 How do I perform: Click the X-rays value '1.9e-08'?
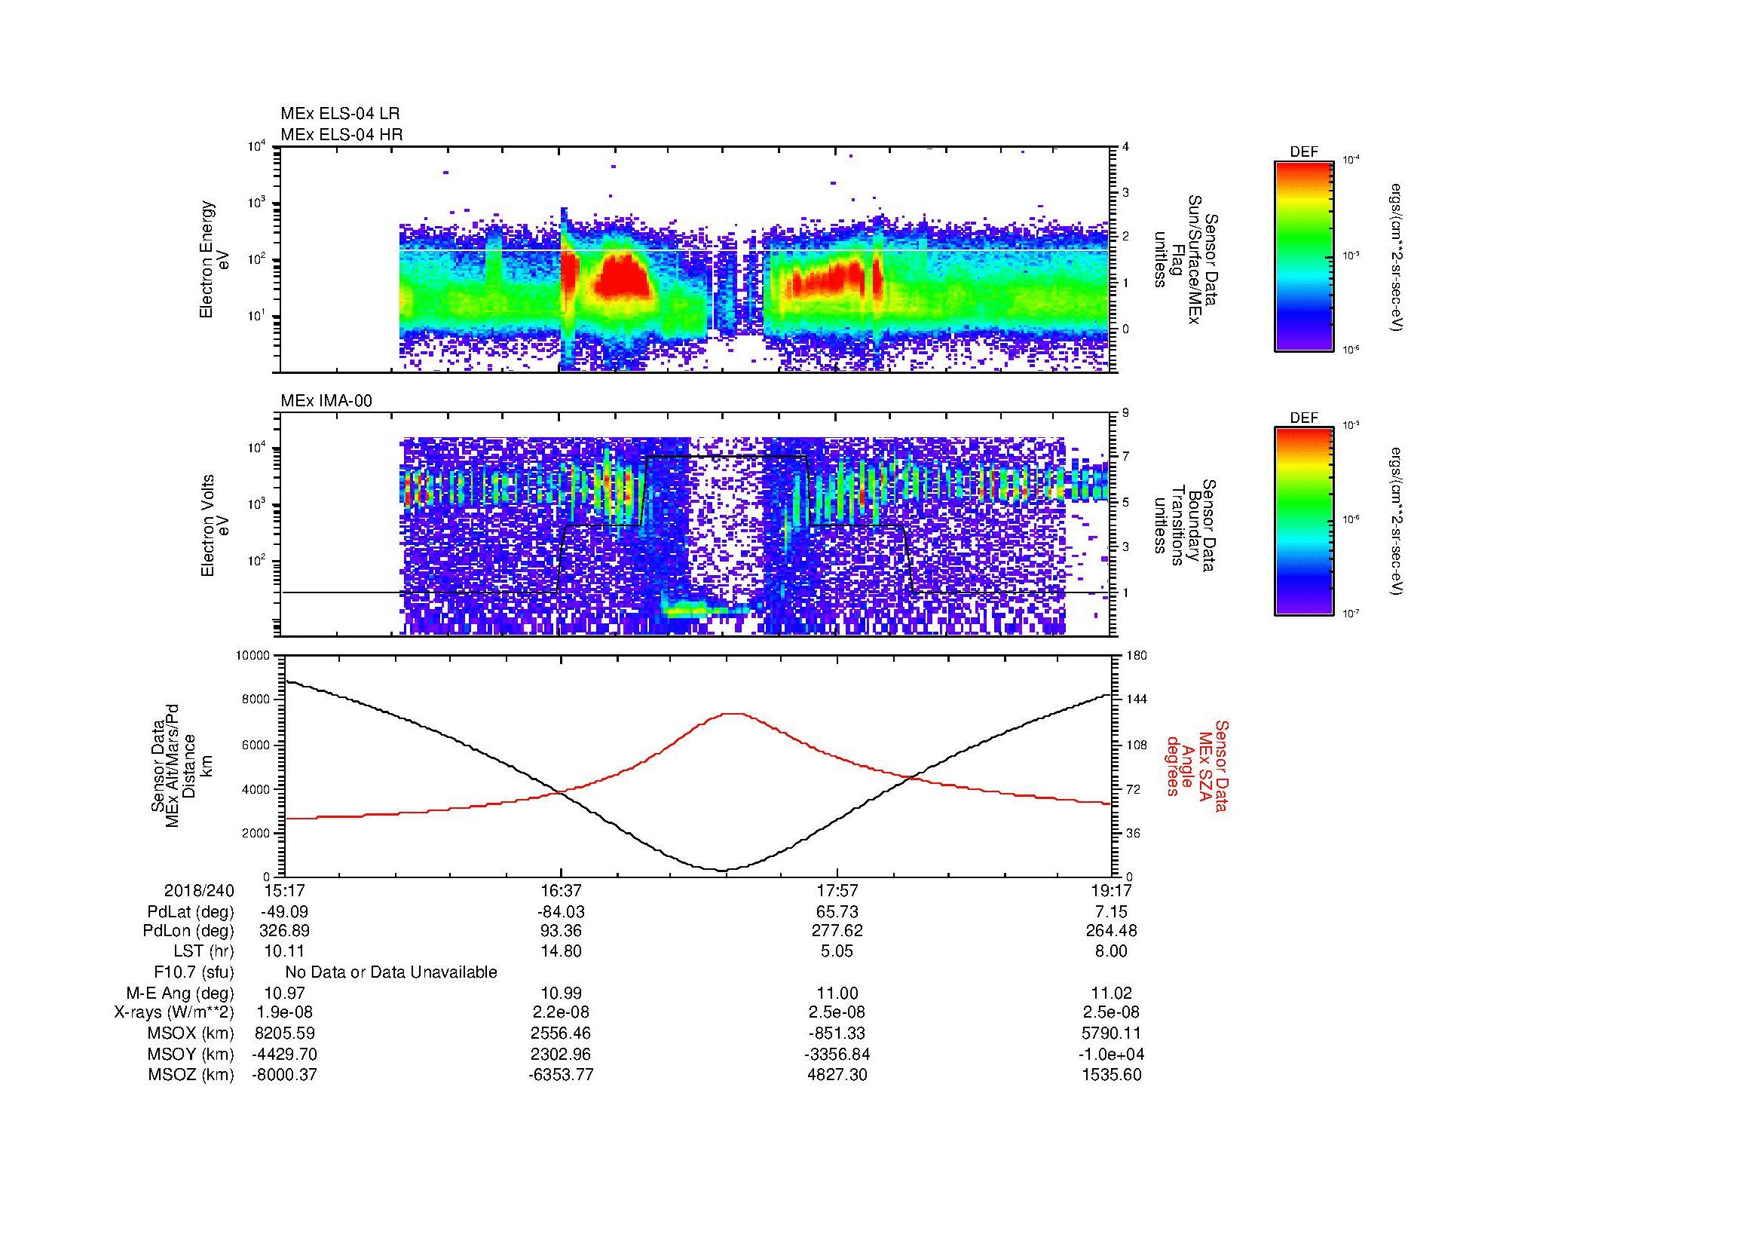pos(285,1012)
